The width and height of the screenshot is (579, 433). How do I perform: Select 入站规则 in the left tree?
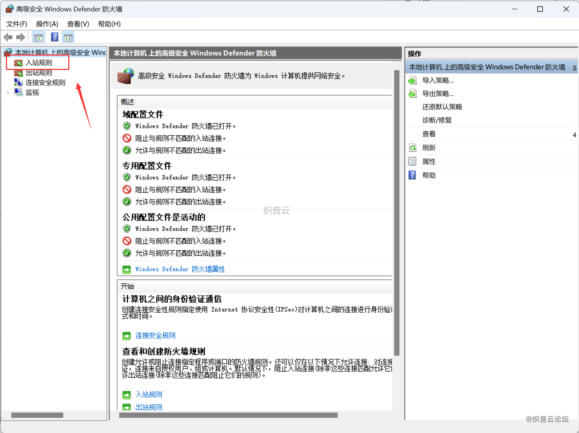click(39, 63)
